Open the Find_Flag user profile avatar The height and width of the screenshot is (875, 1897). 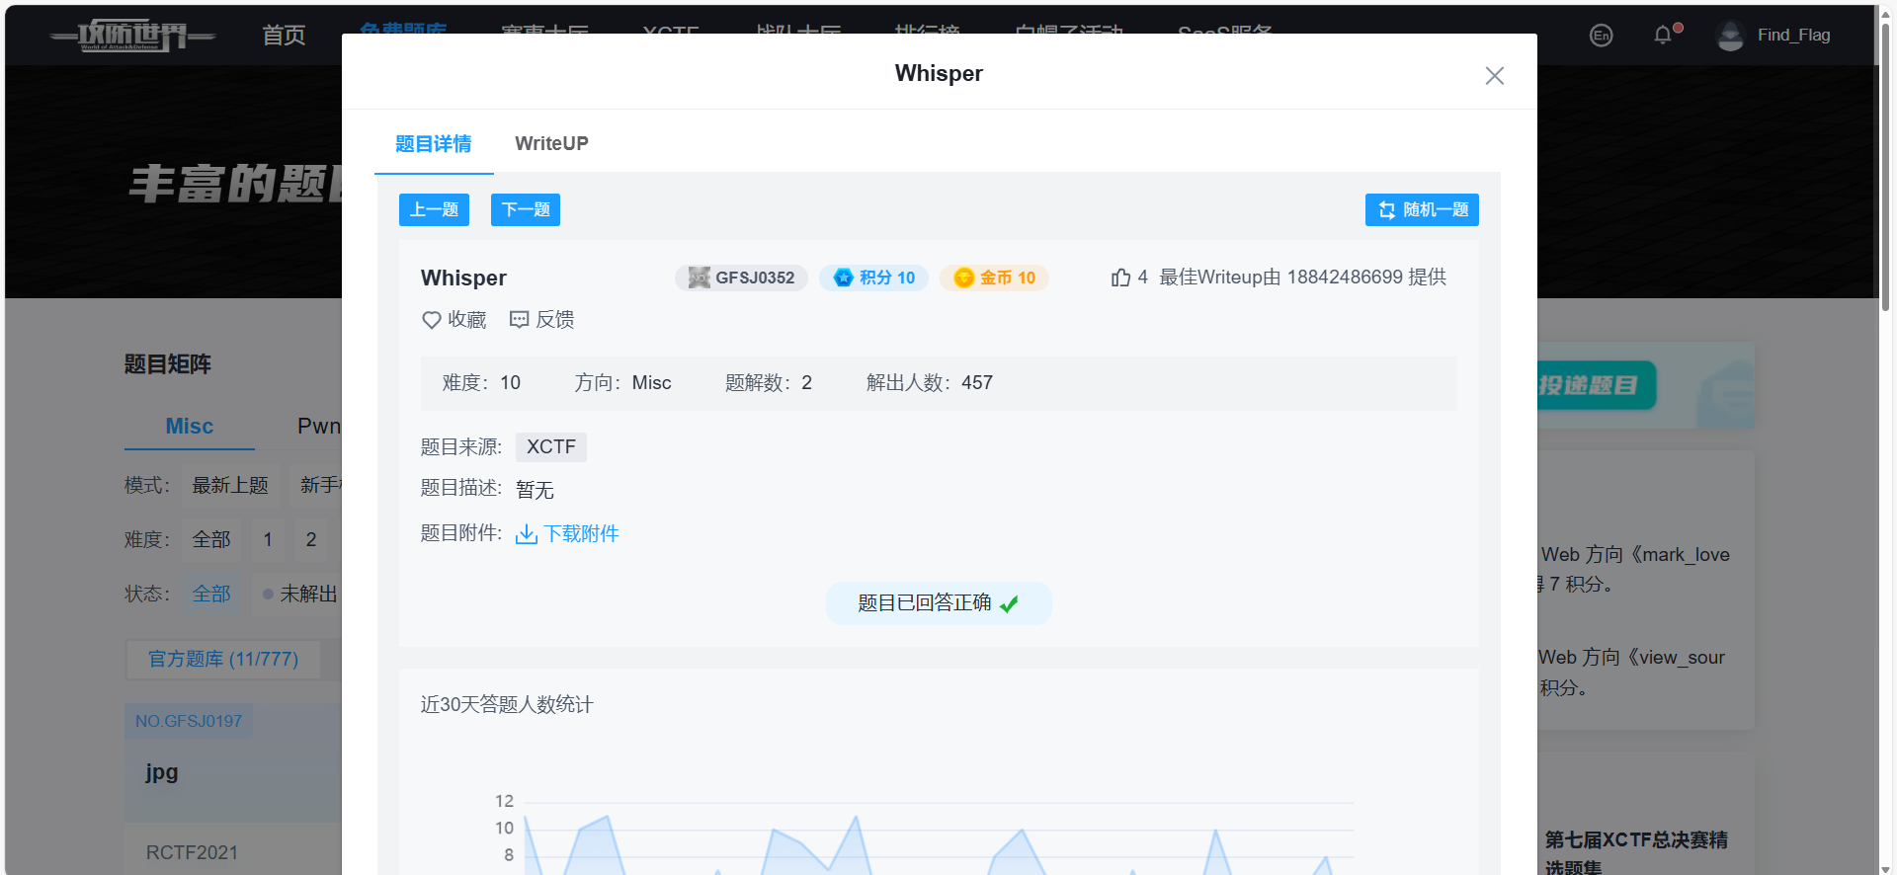click(x=1730, y=36)
